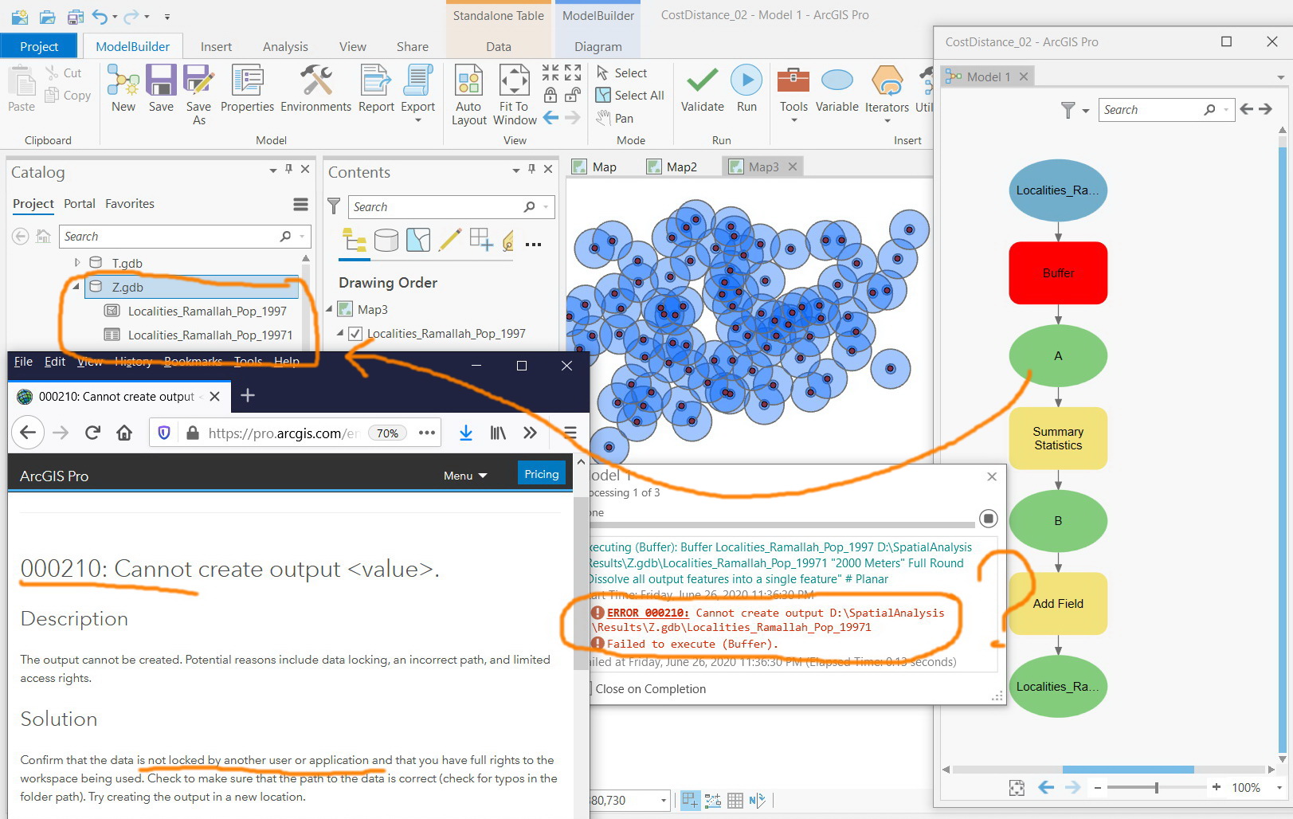Activate the Pan mode
This screenshot has height=819, width=1293.
615,118
